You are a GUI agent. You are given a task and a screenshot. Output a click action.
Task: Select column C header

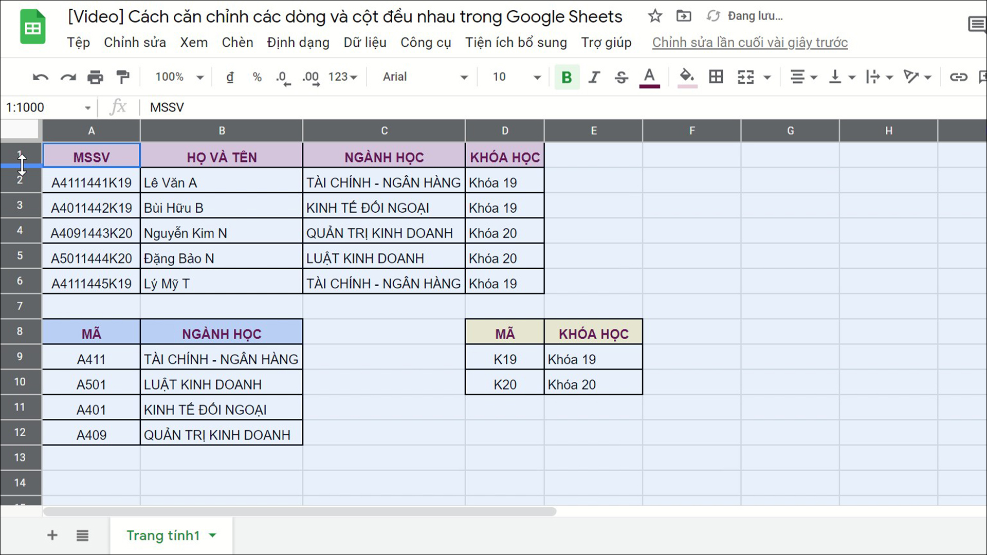384,131
